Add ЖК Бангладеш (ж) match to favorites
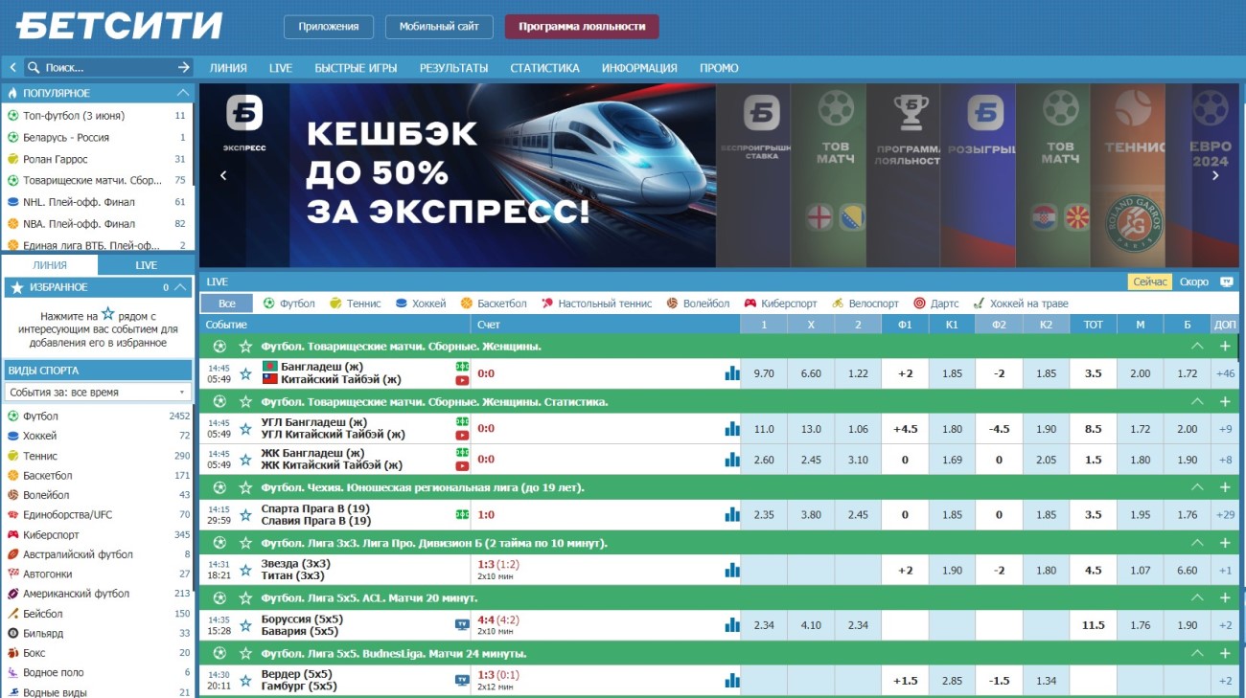 [x=245, y=460]
